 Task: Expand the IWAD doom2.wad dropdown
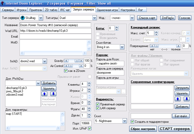coord(45,61)
